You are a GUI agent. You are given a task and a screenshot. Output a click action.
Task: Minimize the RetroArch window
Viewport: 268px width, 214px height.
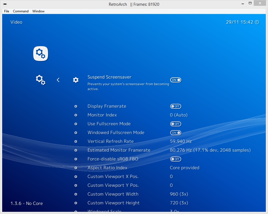(x=243, y=4)
